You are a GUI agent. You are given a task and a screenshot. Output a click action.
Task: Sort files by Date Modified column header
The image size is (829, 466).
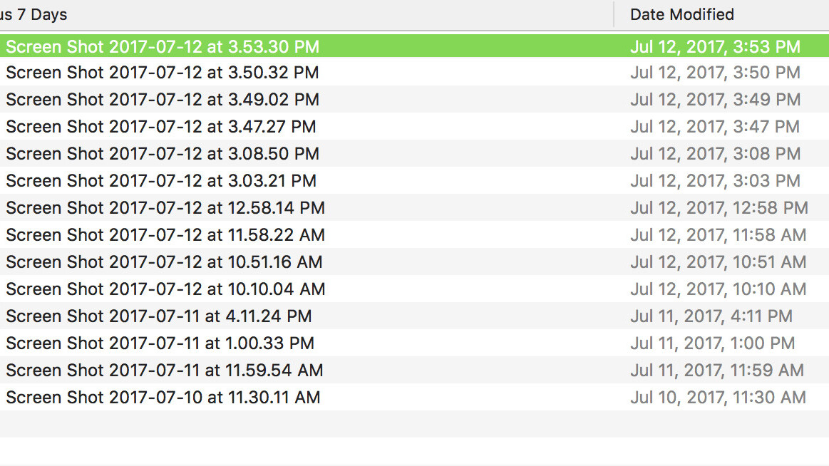[682, 14]
